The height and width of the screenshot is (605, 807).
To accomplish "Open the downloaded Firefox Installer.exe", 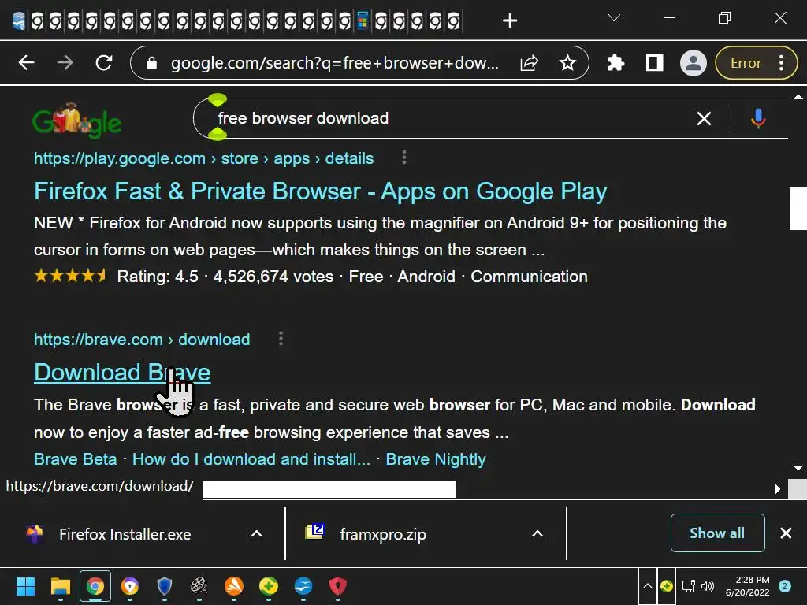I will (x=124, y=534).
